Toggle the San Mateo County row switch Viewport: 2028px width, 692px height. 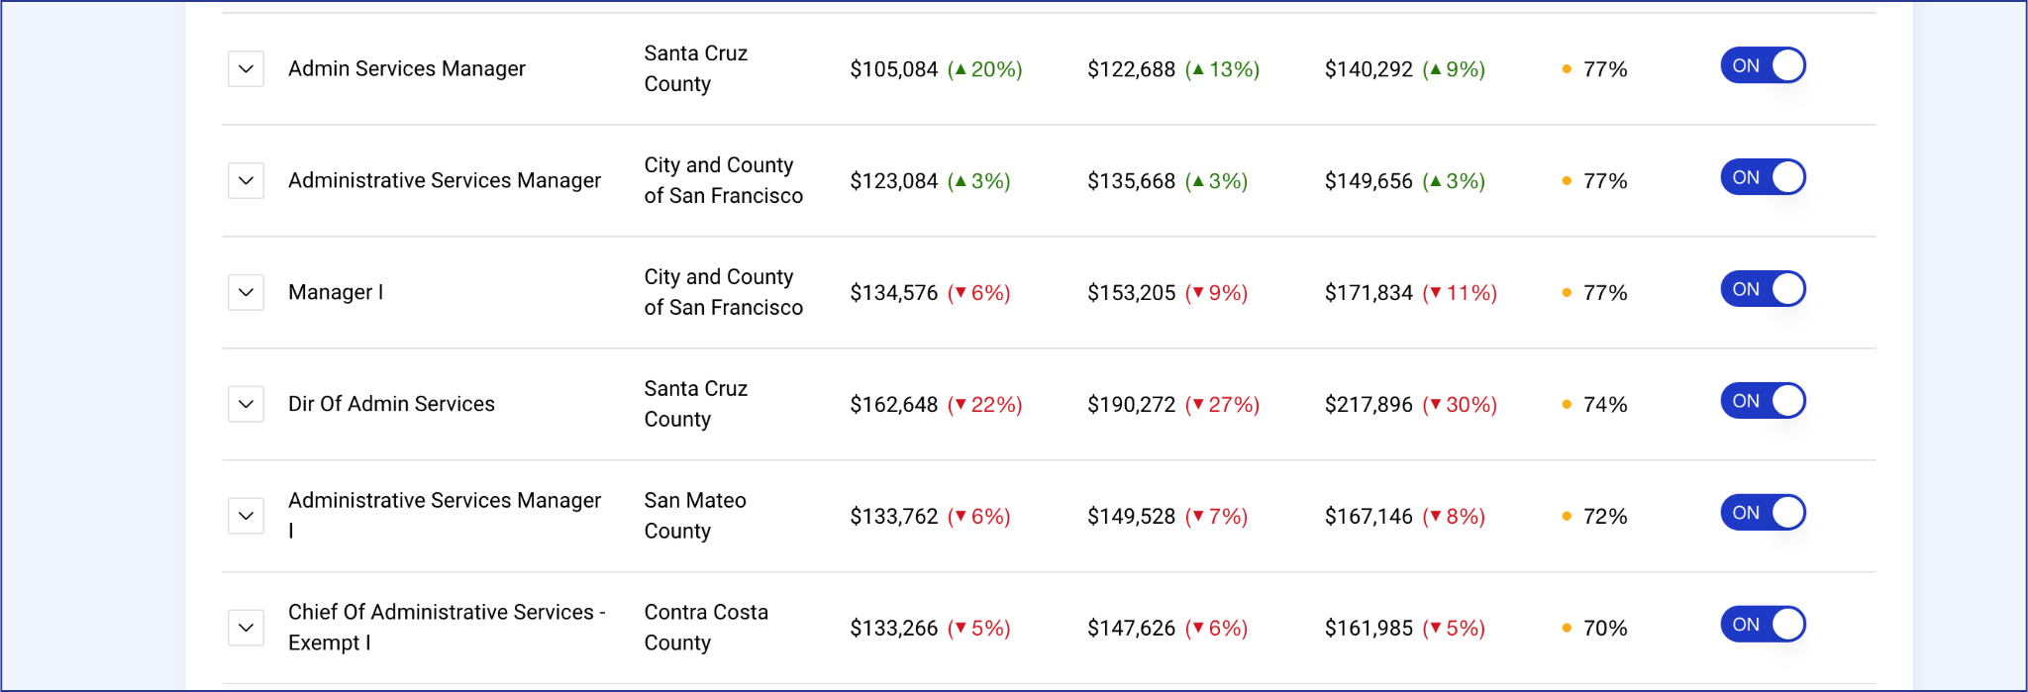pyautogui.click(x=1763, y=514)
